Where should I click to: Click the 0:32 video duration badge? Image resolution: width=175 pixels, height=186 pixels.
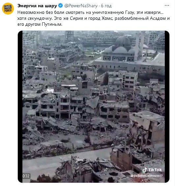[x=26, y=176]
